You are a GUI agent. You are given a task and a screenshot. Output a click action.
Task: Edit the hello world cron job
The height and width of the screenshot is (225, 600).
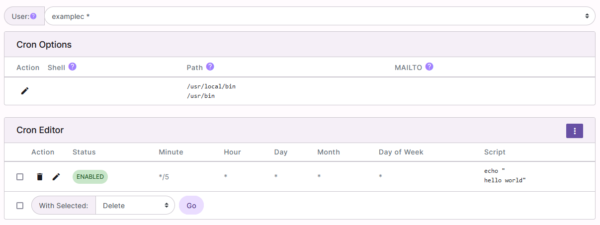pyautogui.click(x=56, y=177)
